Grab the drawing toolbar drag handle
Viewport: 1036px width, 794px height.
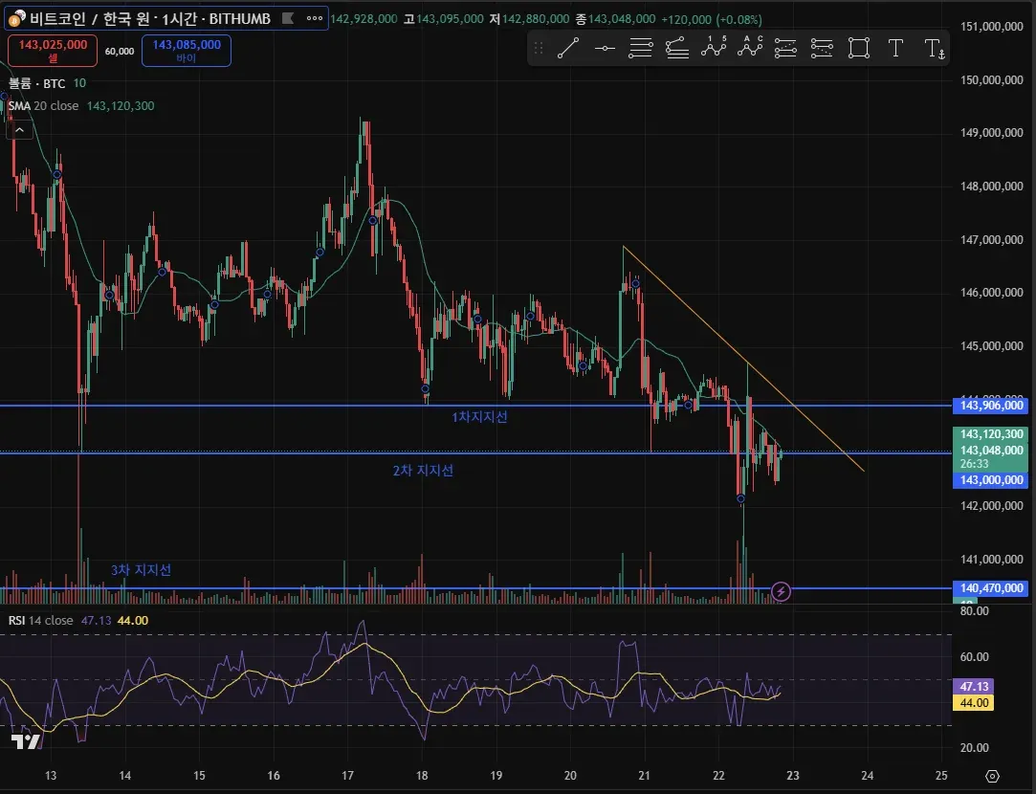[539, 48]
